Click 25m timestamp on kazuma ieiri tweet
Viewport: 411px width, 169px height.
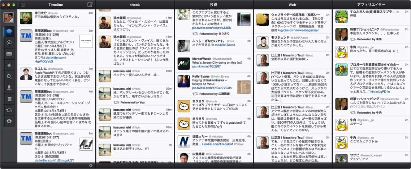click(x=169, y=71)
